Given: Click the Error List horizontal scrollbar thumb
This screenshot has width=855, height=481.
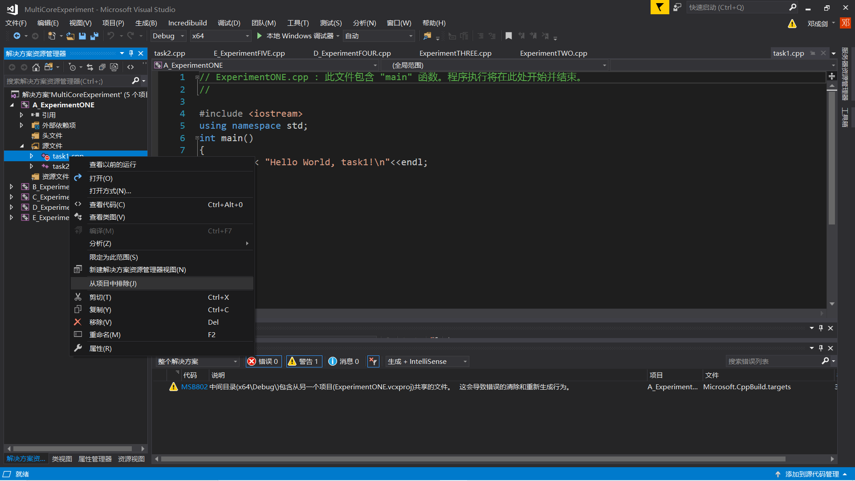Looking at the screenshot, I should pyautogui.click(x=473, y=459).
